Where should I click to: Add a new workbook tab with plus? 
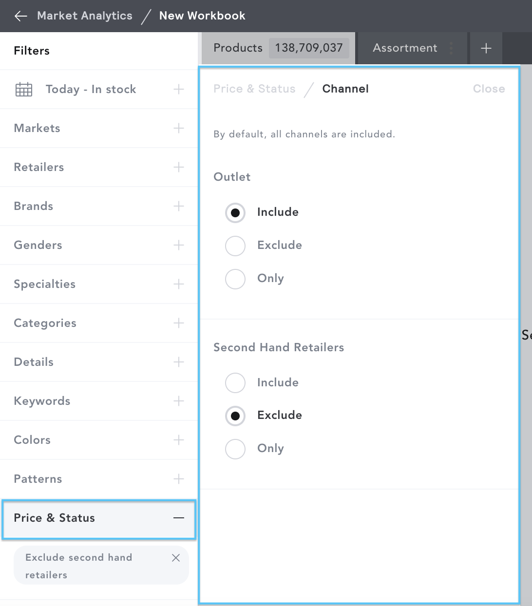[x=486, y=48]
